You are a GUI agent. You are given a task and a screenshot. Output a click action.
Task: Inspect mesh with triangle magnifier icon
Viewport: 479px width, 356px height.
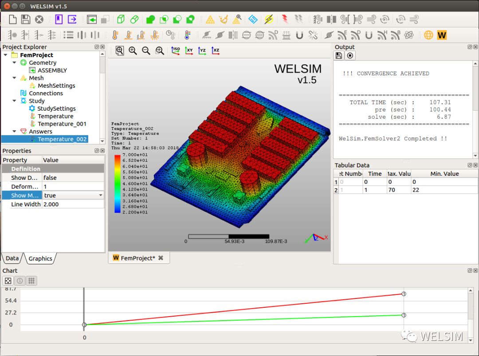pyautogui.click(x=237, y=19)
